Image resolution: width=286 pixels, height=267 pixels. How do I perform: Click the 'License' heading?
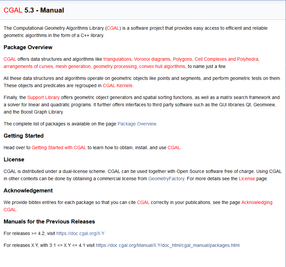14,159
